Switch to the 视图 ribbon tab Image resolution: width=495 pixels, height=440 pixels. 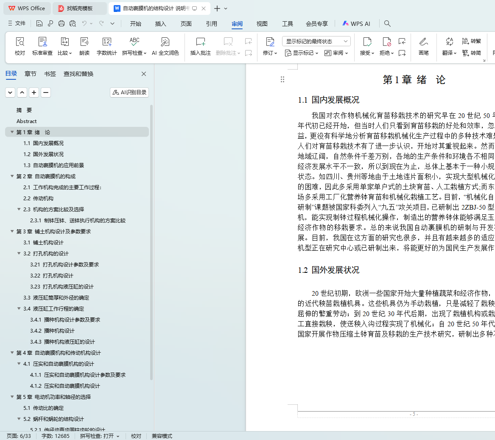pos(262,24)
